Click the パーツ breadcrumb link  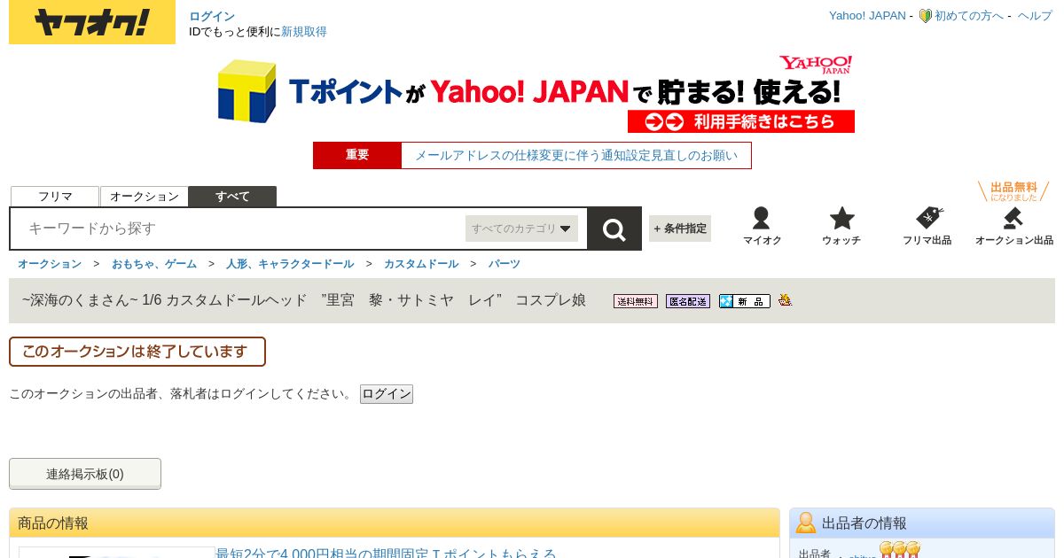(x=505, y=264)
